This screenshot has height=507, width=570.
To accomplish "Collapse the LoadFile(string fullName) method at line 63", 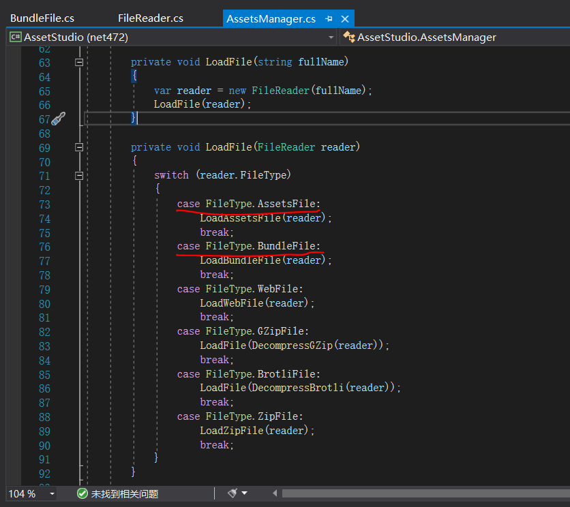I will pyautogui.click(x=79, y=62).
